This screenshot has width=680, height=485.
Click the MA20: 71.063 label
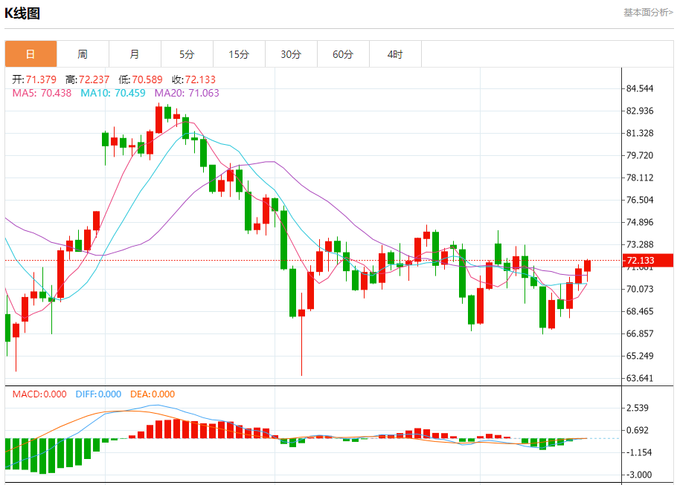click(187, 93)
